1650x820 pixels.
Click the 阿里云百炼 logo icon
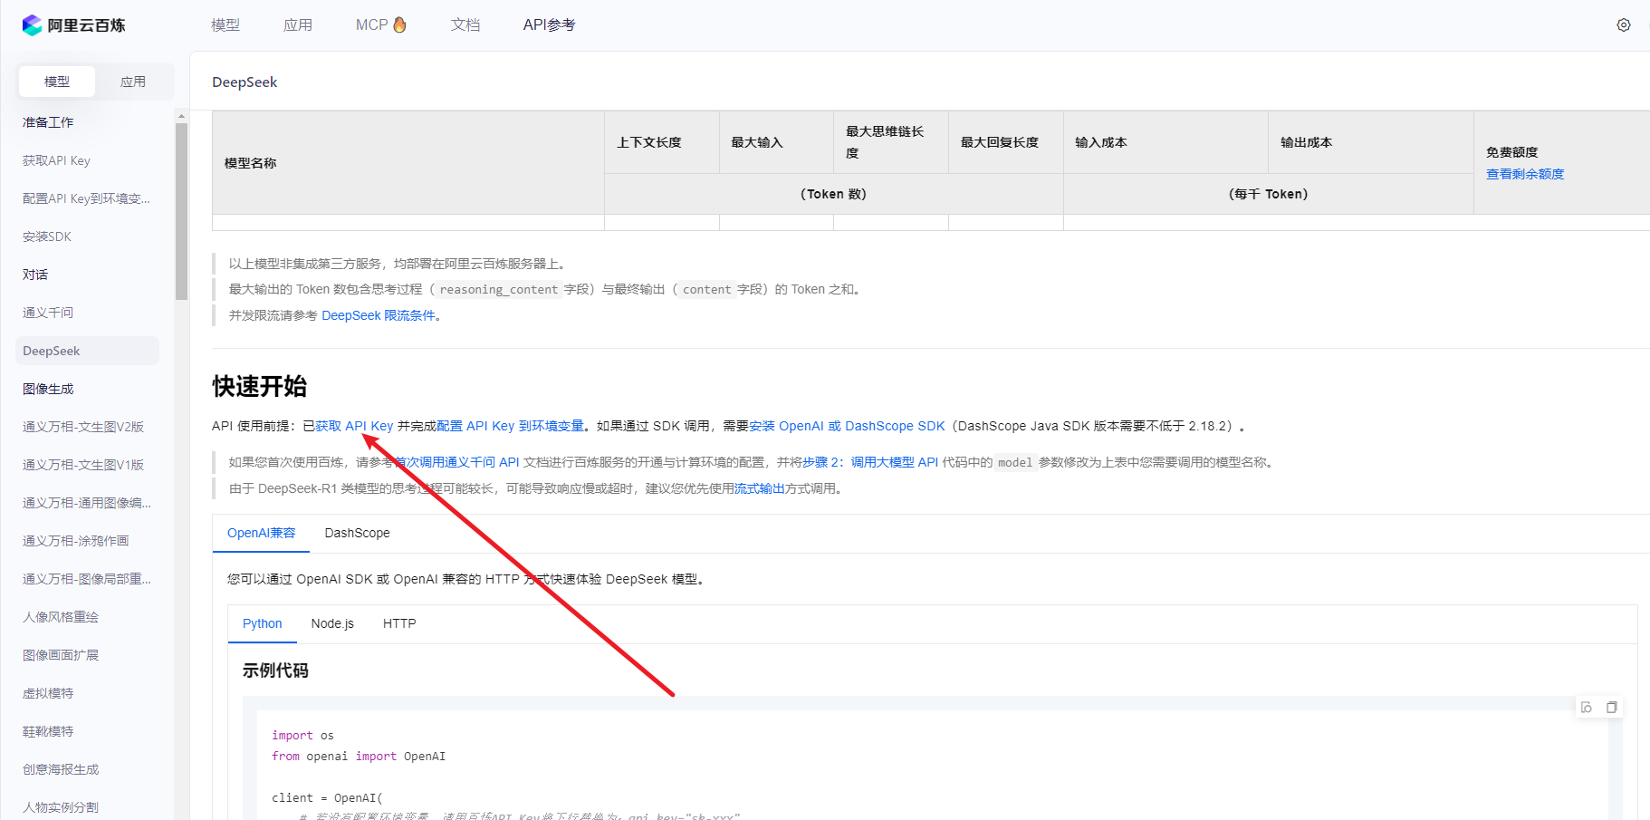33,25
